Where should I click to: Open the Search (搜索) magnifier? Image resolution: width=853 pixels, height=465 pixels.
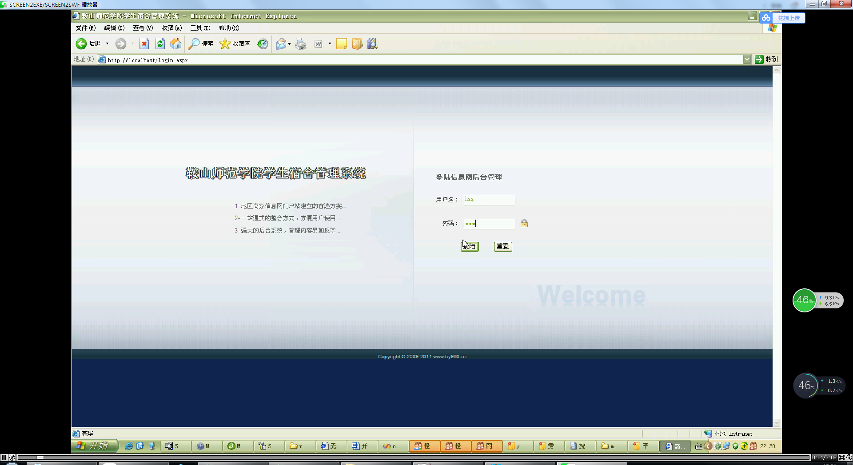tap(194, 43)
